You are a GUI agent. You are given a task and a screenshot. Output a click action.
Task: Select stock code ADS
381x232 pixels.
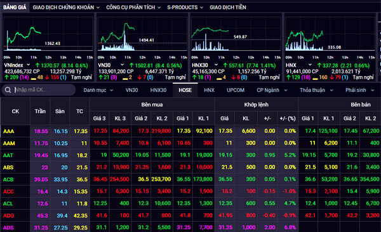click(8, 228)
